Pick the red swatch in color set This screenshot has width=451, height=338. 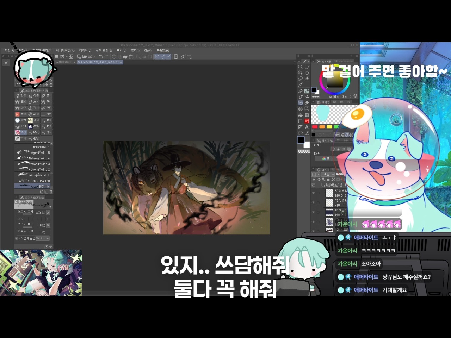pos(315,127)
